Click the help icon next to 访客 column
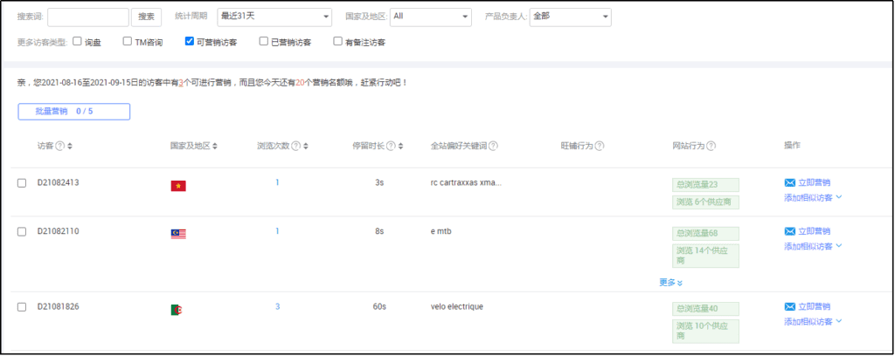This screenshot has width=895, height=356. [60, 146]
